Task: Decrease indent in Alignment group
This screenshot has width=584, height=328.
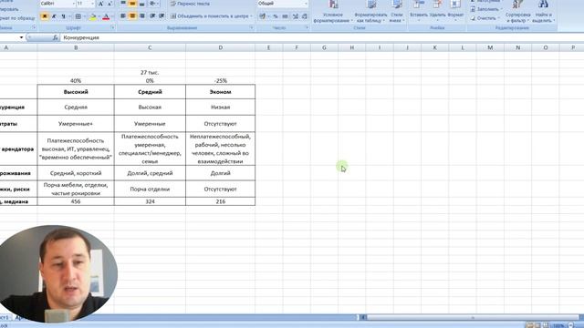Action: click(x=152, y=16)
